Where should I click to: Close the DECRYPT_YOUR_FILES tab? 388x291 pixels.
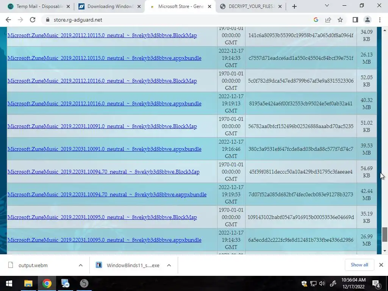click(280, 6)
